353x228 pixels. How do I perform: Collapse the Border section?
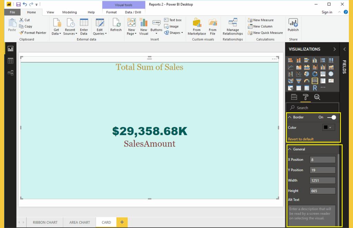290,117
